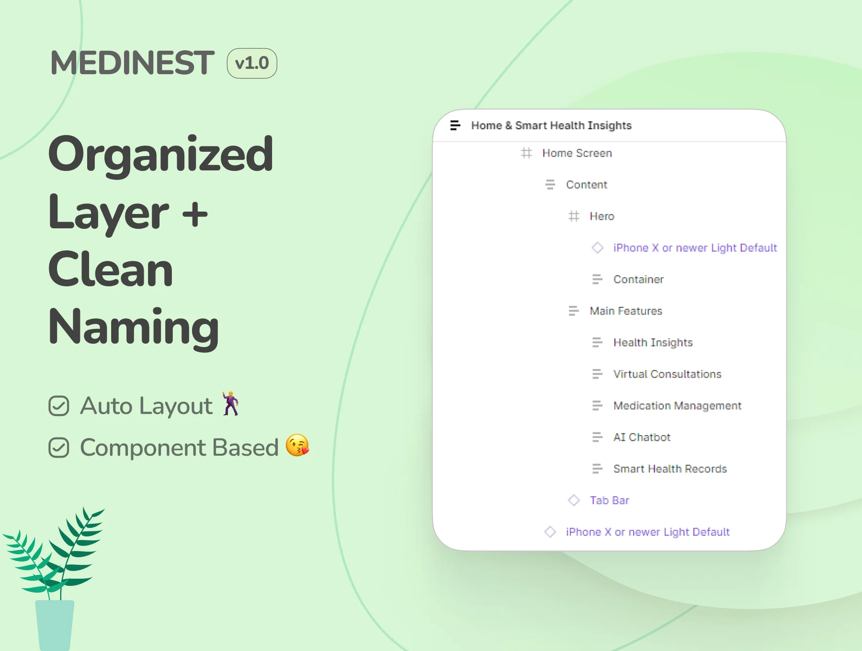
Task: Click the auto layout icon beside Container
Action: click(x=597, y=280)
